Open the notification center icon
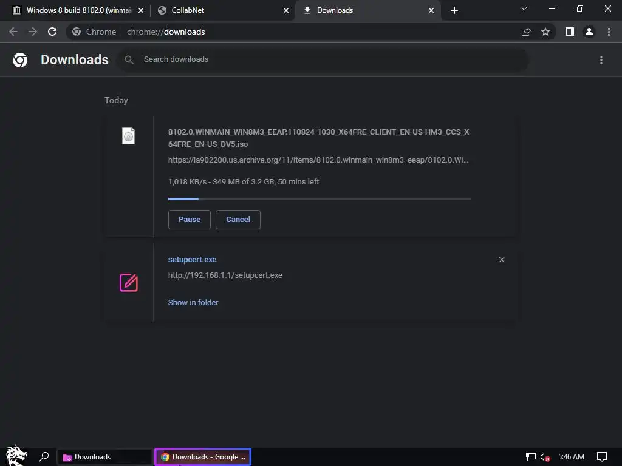 tap(602, 457)
